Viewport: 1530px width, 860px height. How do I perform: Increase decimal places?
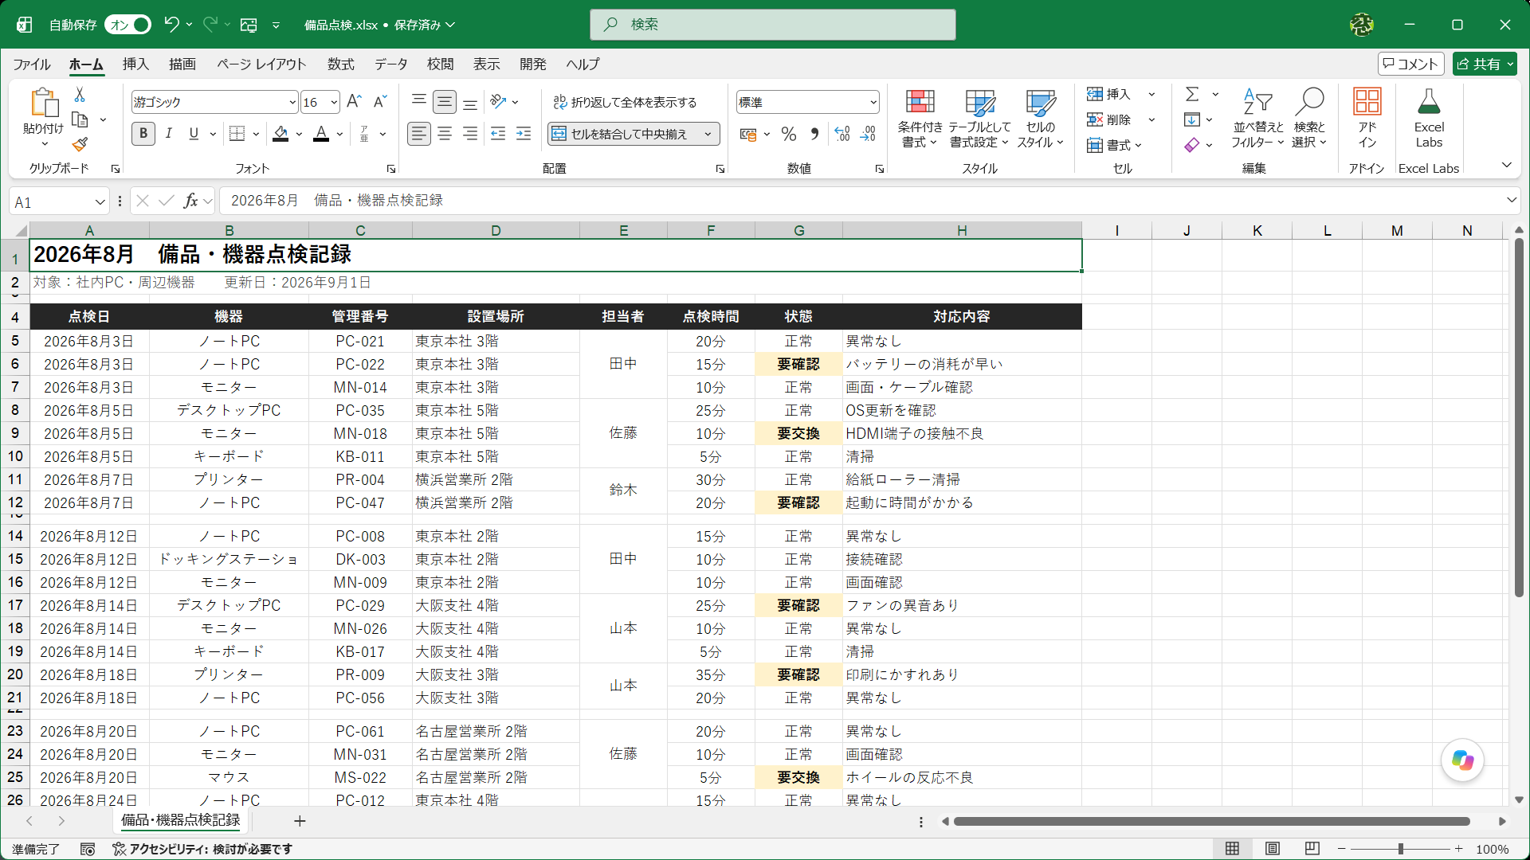pyautogui.click(x=842, y=134)
